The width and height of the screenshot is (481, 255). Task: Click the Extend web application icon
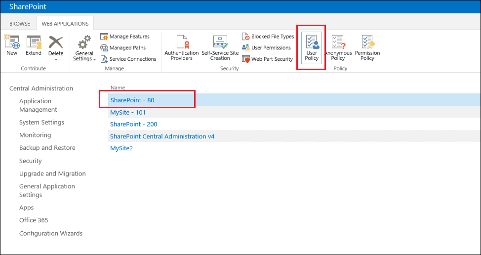point(34,42)
